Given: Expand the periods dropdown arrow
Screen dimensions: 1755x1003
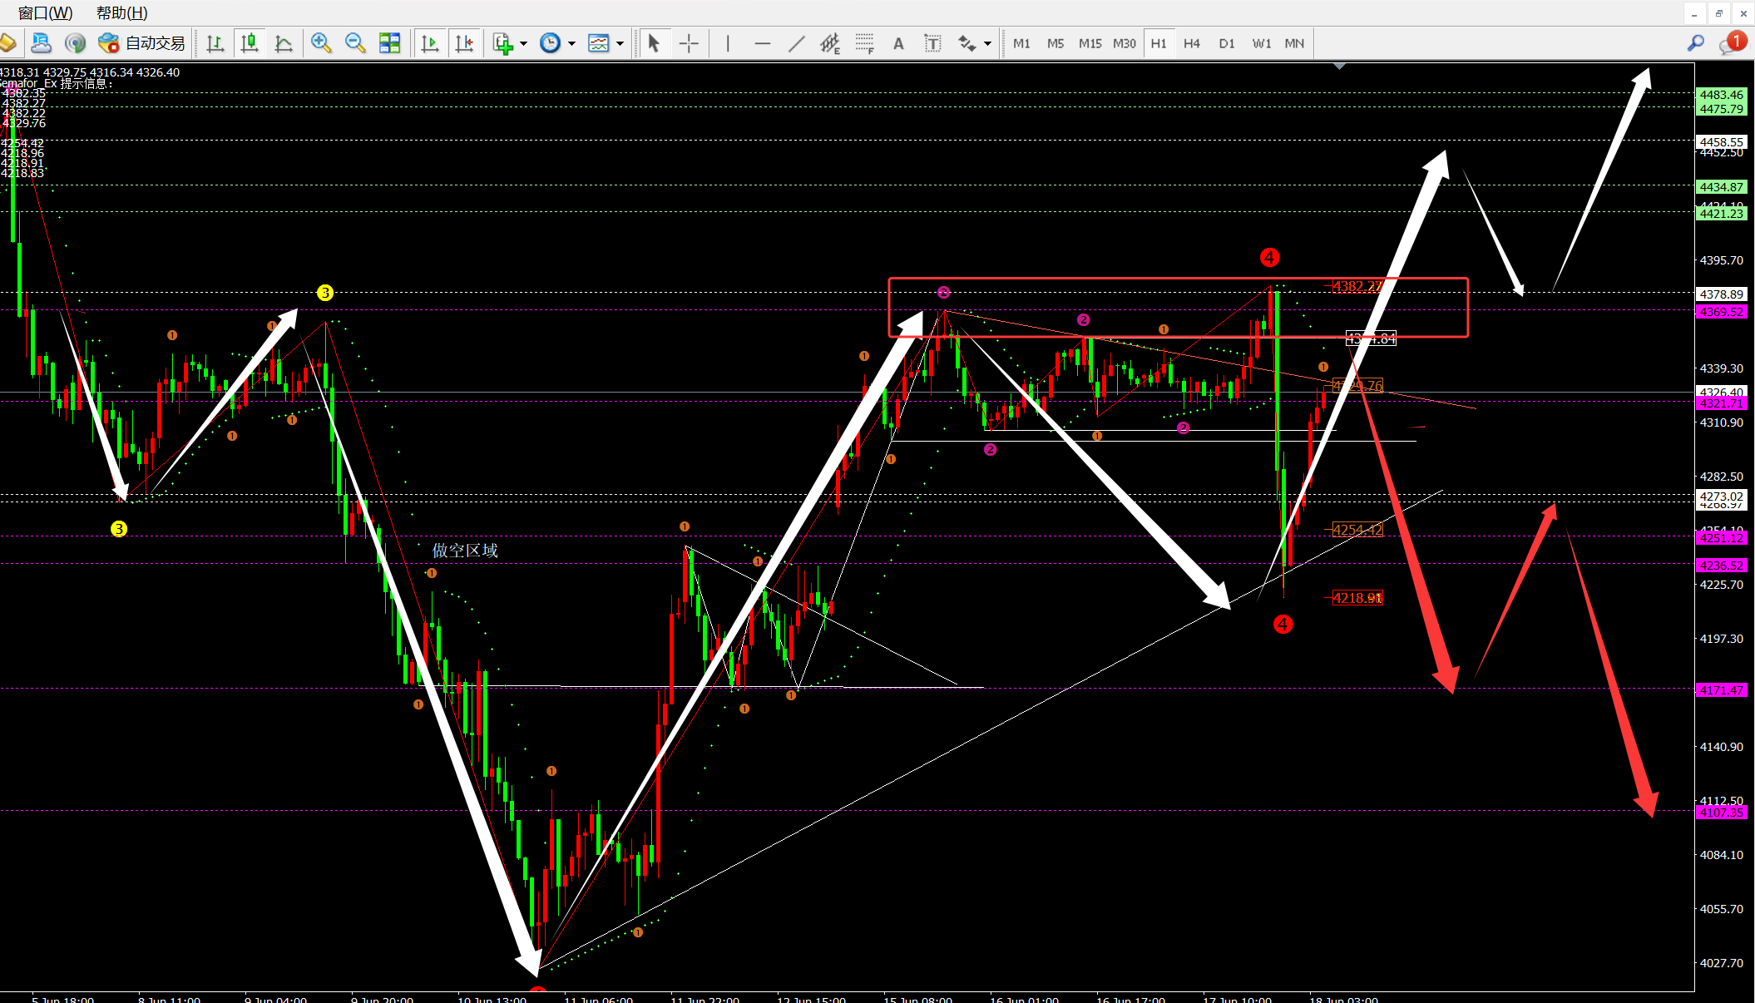Looking at the screenshot, I should click(571, 43).
